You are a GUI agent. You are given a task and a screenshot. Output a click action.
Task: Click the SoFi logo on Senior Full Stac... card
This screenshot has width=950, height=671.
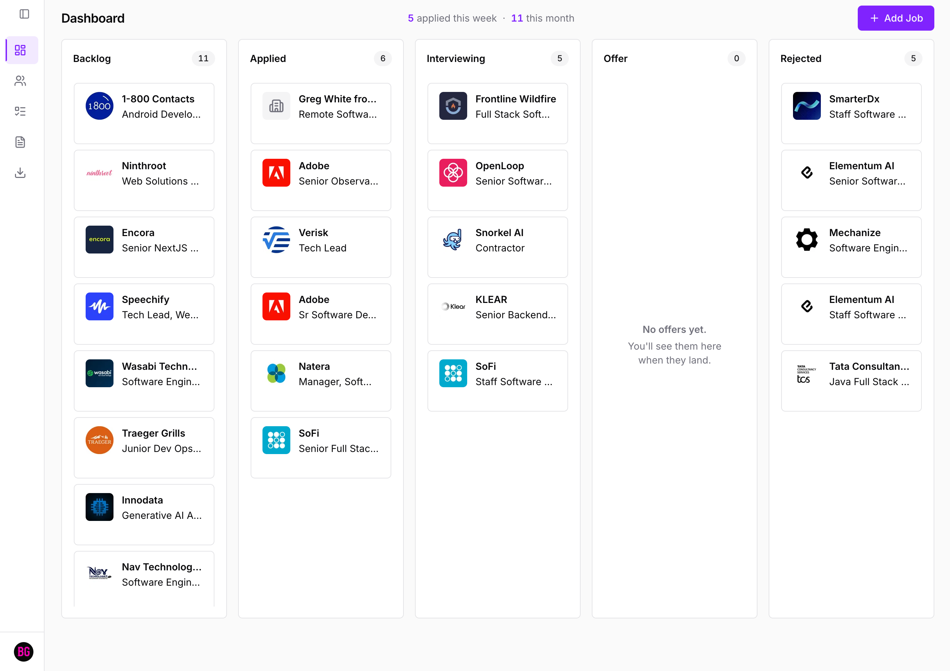click(276, 440)
